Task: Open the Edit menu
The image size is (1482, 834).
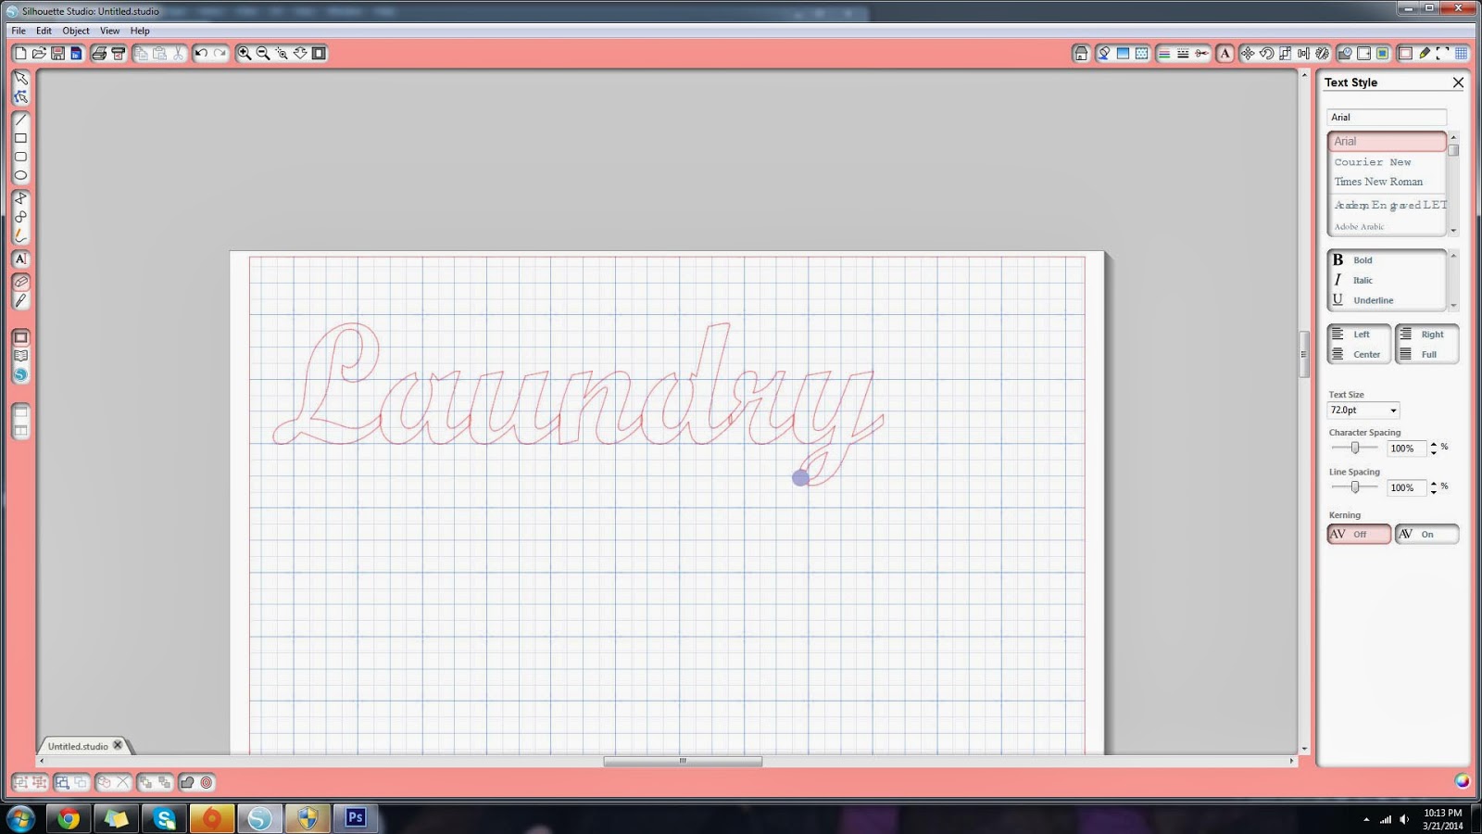Action: pyautogui.click(x=44, y=31)
